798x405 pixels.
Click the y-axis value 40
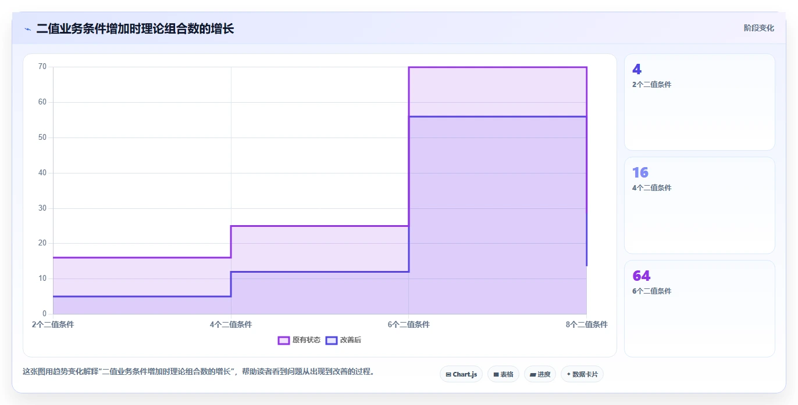tap(42, 173)
